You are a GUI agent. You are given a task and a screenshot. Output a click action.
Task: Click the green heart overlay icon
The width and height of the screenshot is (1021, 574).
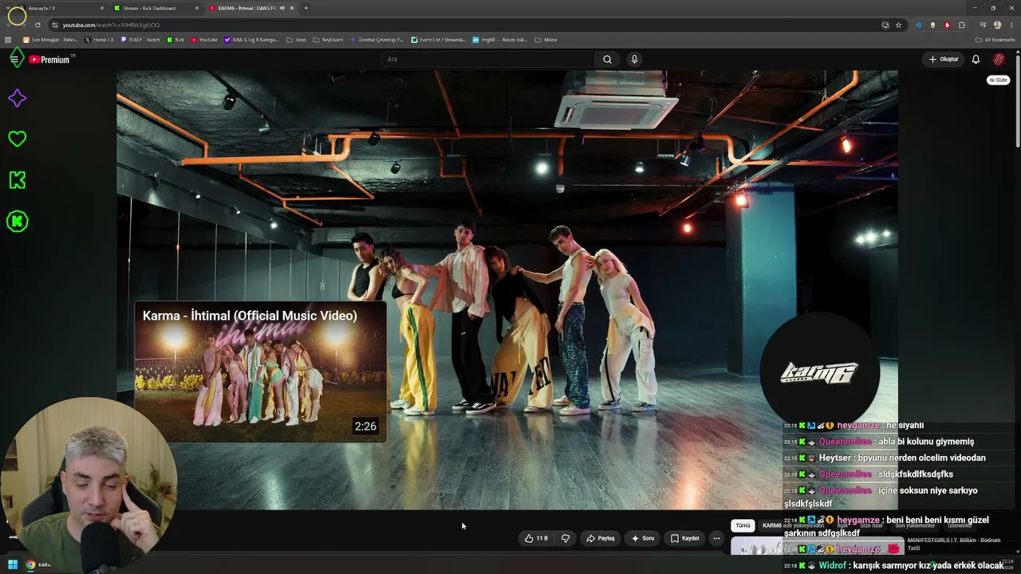click(x=17, y=139)
